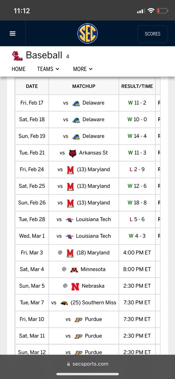Open the hamburger navigation menu
The image size is (175, 379).
(13, 33)
